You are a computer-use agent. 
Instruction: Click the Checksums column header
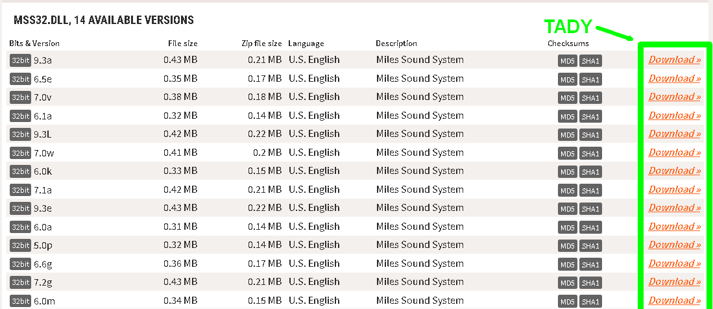[x=568, y=43]
